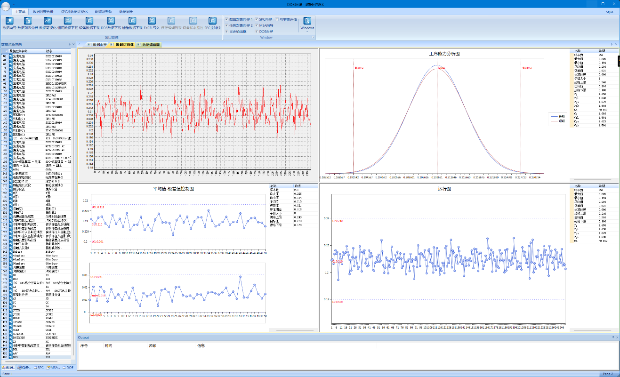Open the SPC控制线 ribbon tool
The width and height of the screenshot is (620, 377).
[x=212, y=21]
